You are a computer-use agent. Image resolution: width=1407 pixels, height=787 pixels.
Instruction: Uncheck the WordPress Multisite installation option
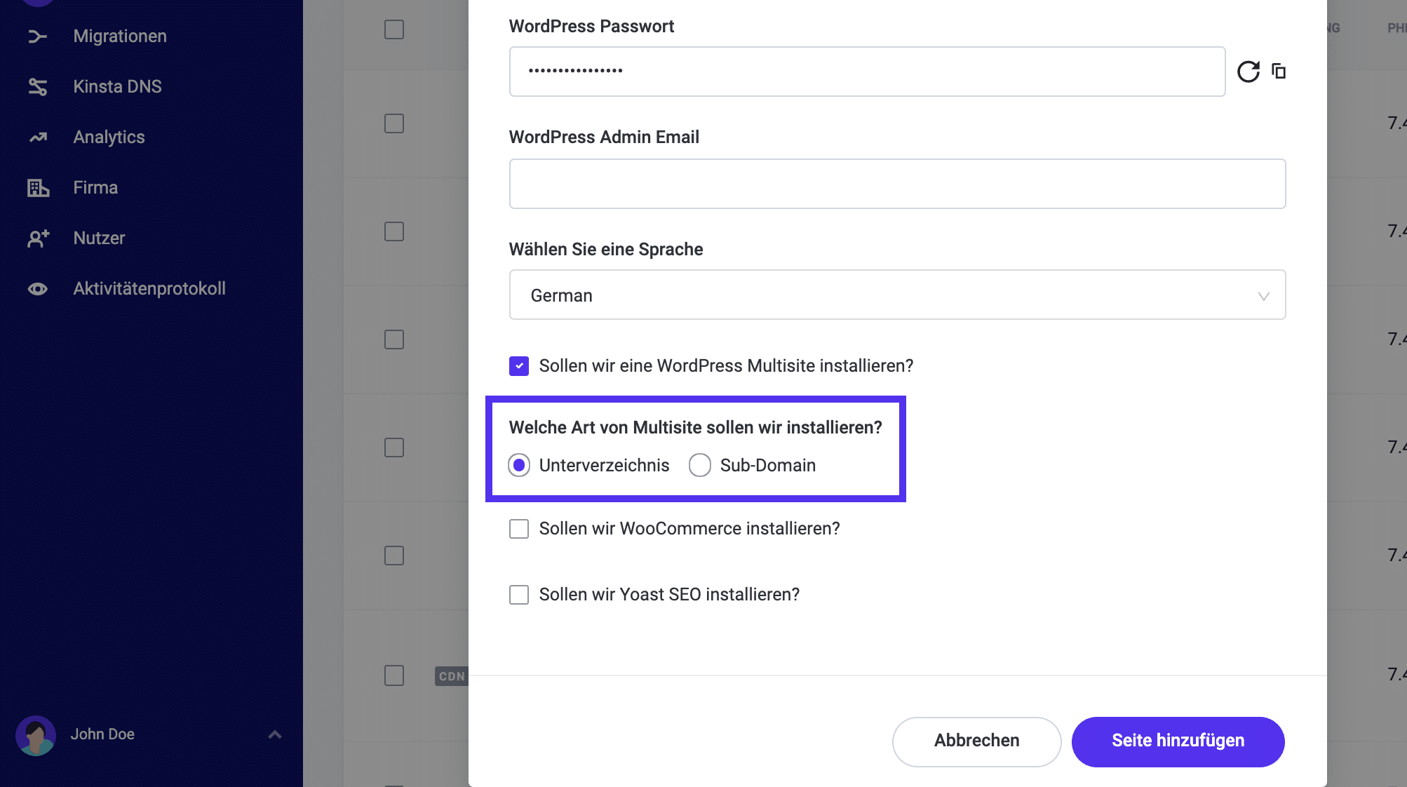(x=518, y=365)
